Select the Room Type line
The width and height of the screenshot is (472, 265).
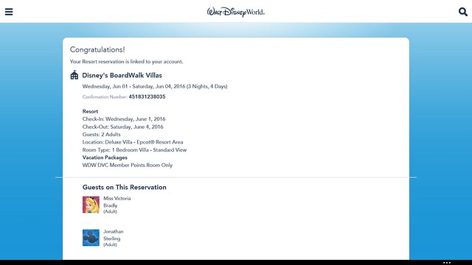(x=134, y=150)
